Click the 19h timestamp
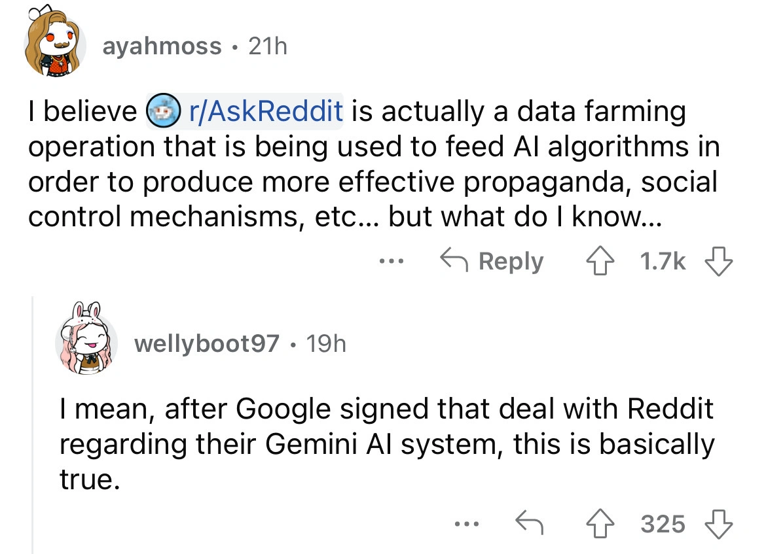The width and height of the screenshot is (766, 554). 325,343
